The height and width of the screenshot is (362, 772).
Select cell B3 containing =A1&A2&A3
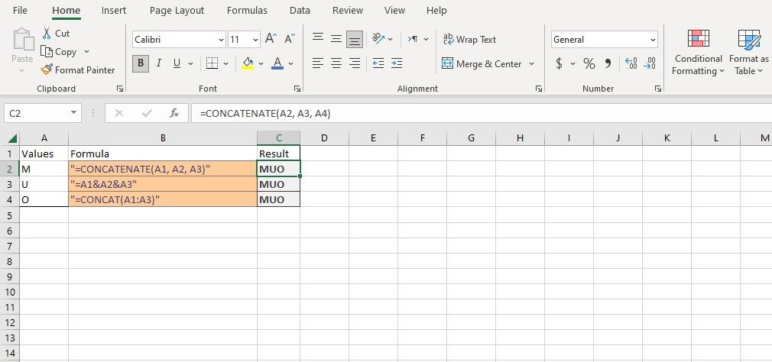[x=163, y=185]
